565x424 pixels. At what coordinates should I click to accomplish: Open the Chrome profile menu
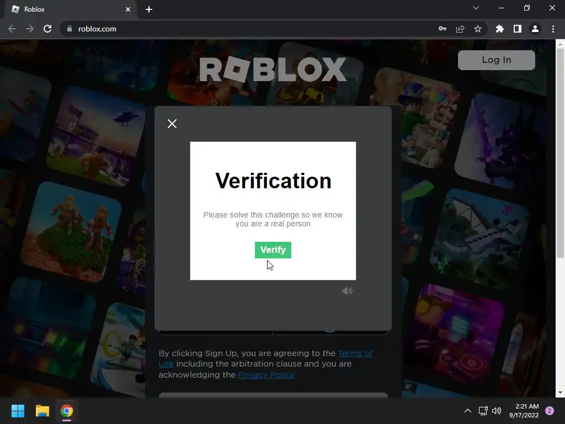535,29
